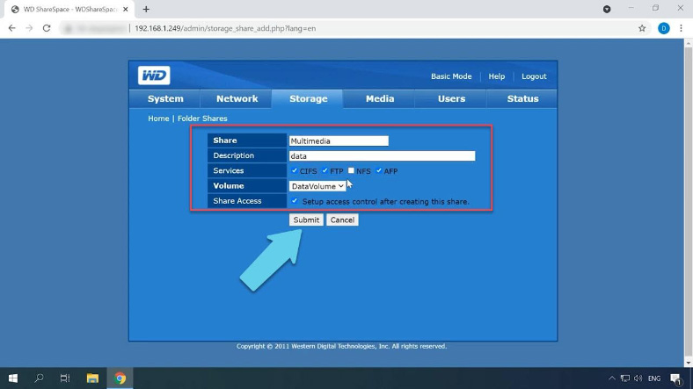693x389 pixels.
Task: Close the WD ShareSpace browser tab
Action: pyautogui.click(x=126, y=9)
